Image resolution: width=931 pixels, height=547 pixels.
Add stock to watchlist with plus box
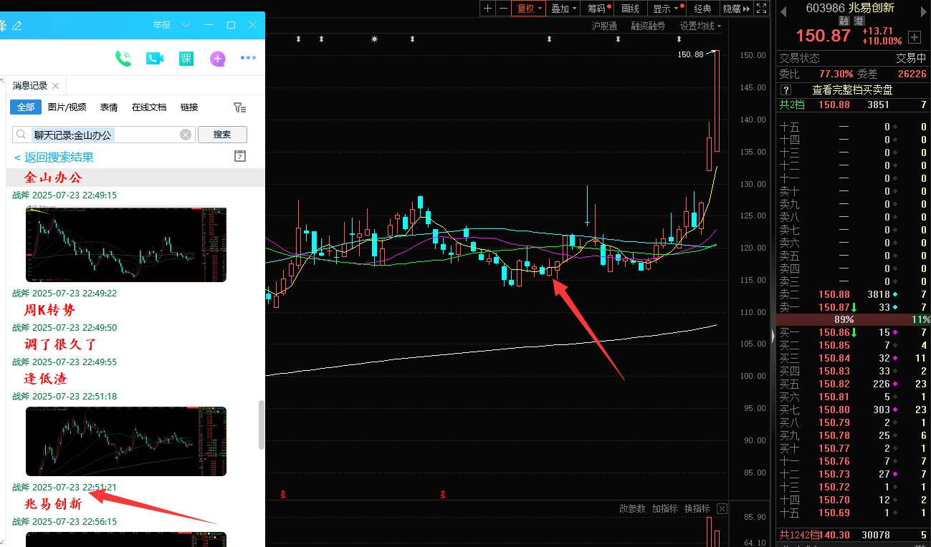click(x=915, y=37)
